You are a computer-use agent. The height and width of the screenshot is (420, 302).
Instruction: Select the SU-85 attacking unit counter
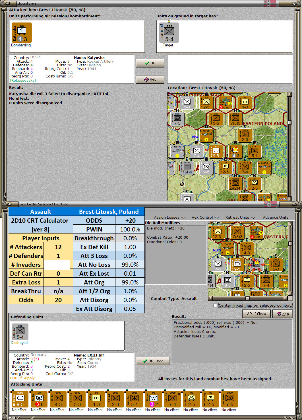pyautogui.click(x=39, y=399)
